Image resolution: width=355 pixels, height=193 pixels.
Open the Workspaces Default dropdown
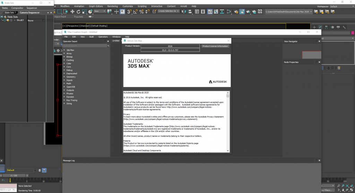click(x=342, y=7)
